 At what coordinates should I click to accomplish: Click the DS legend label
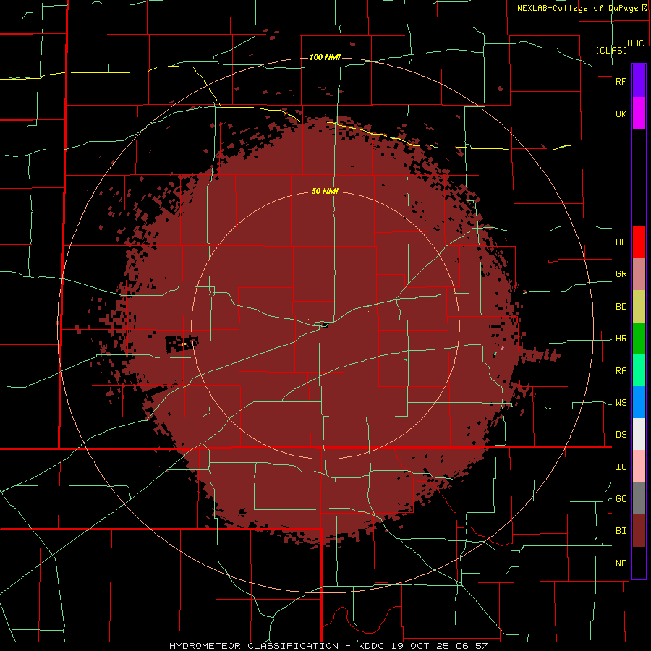621,435
